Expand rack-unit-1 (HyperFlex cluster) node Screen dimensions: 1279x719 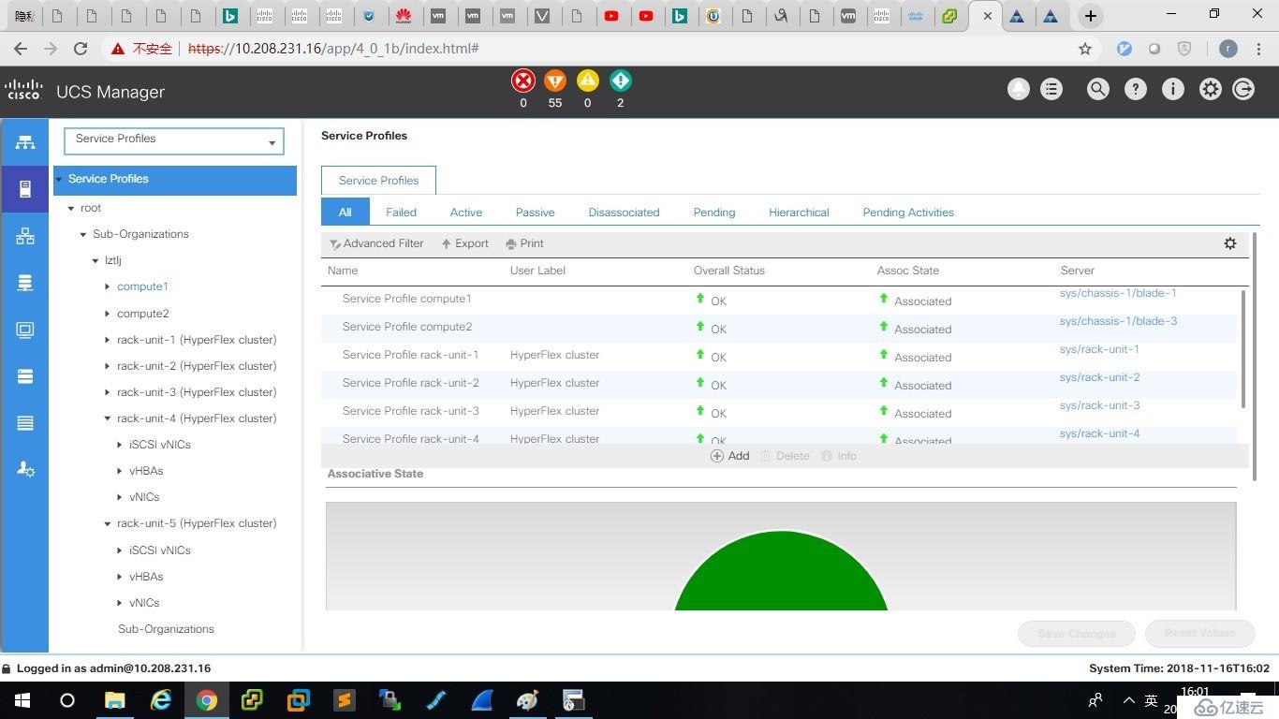[108, 340]
